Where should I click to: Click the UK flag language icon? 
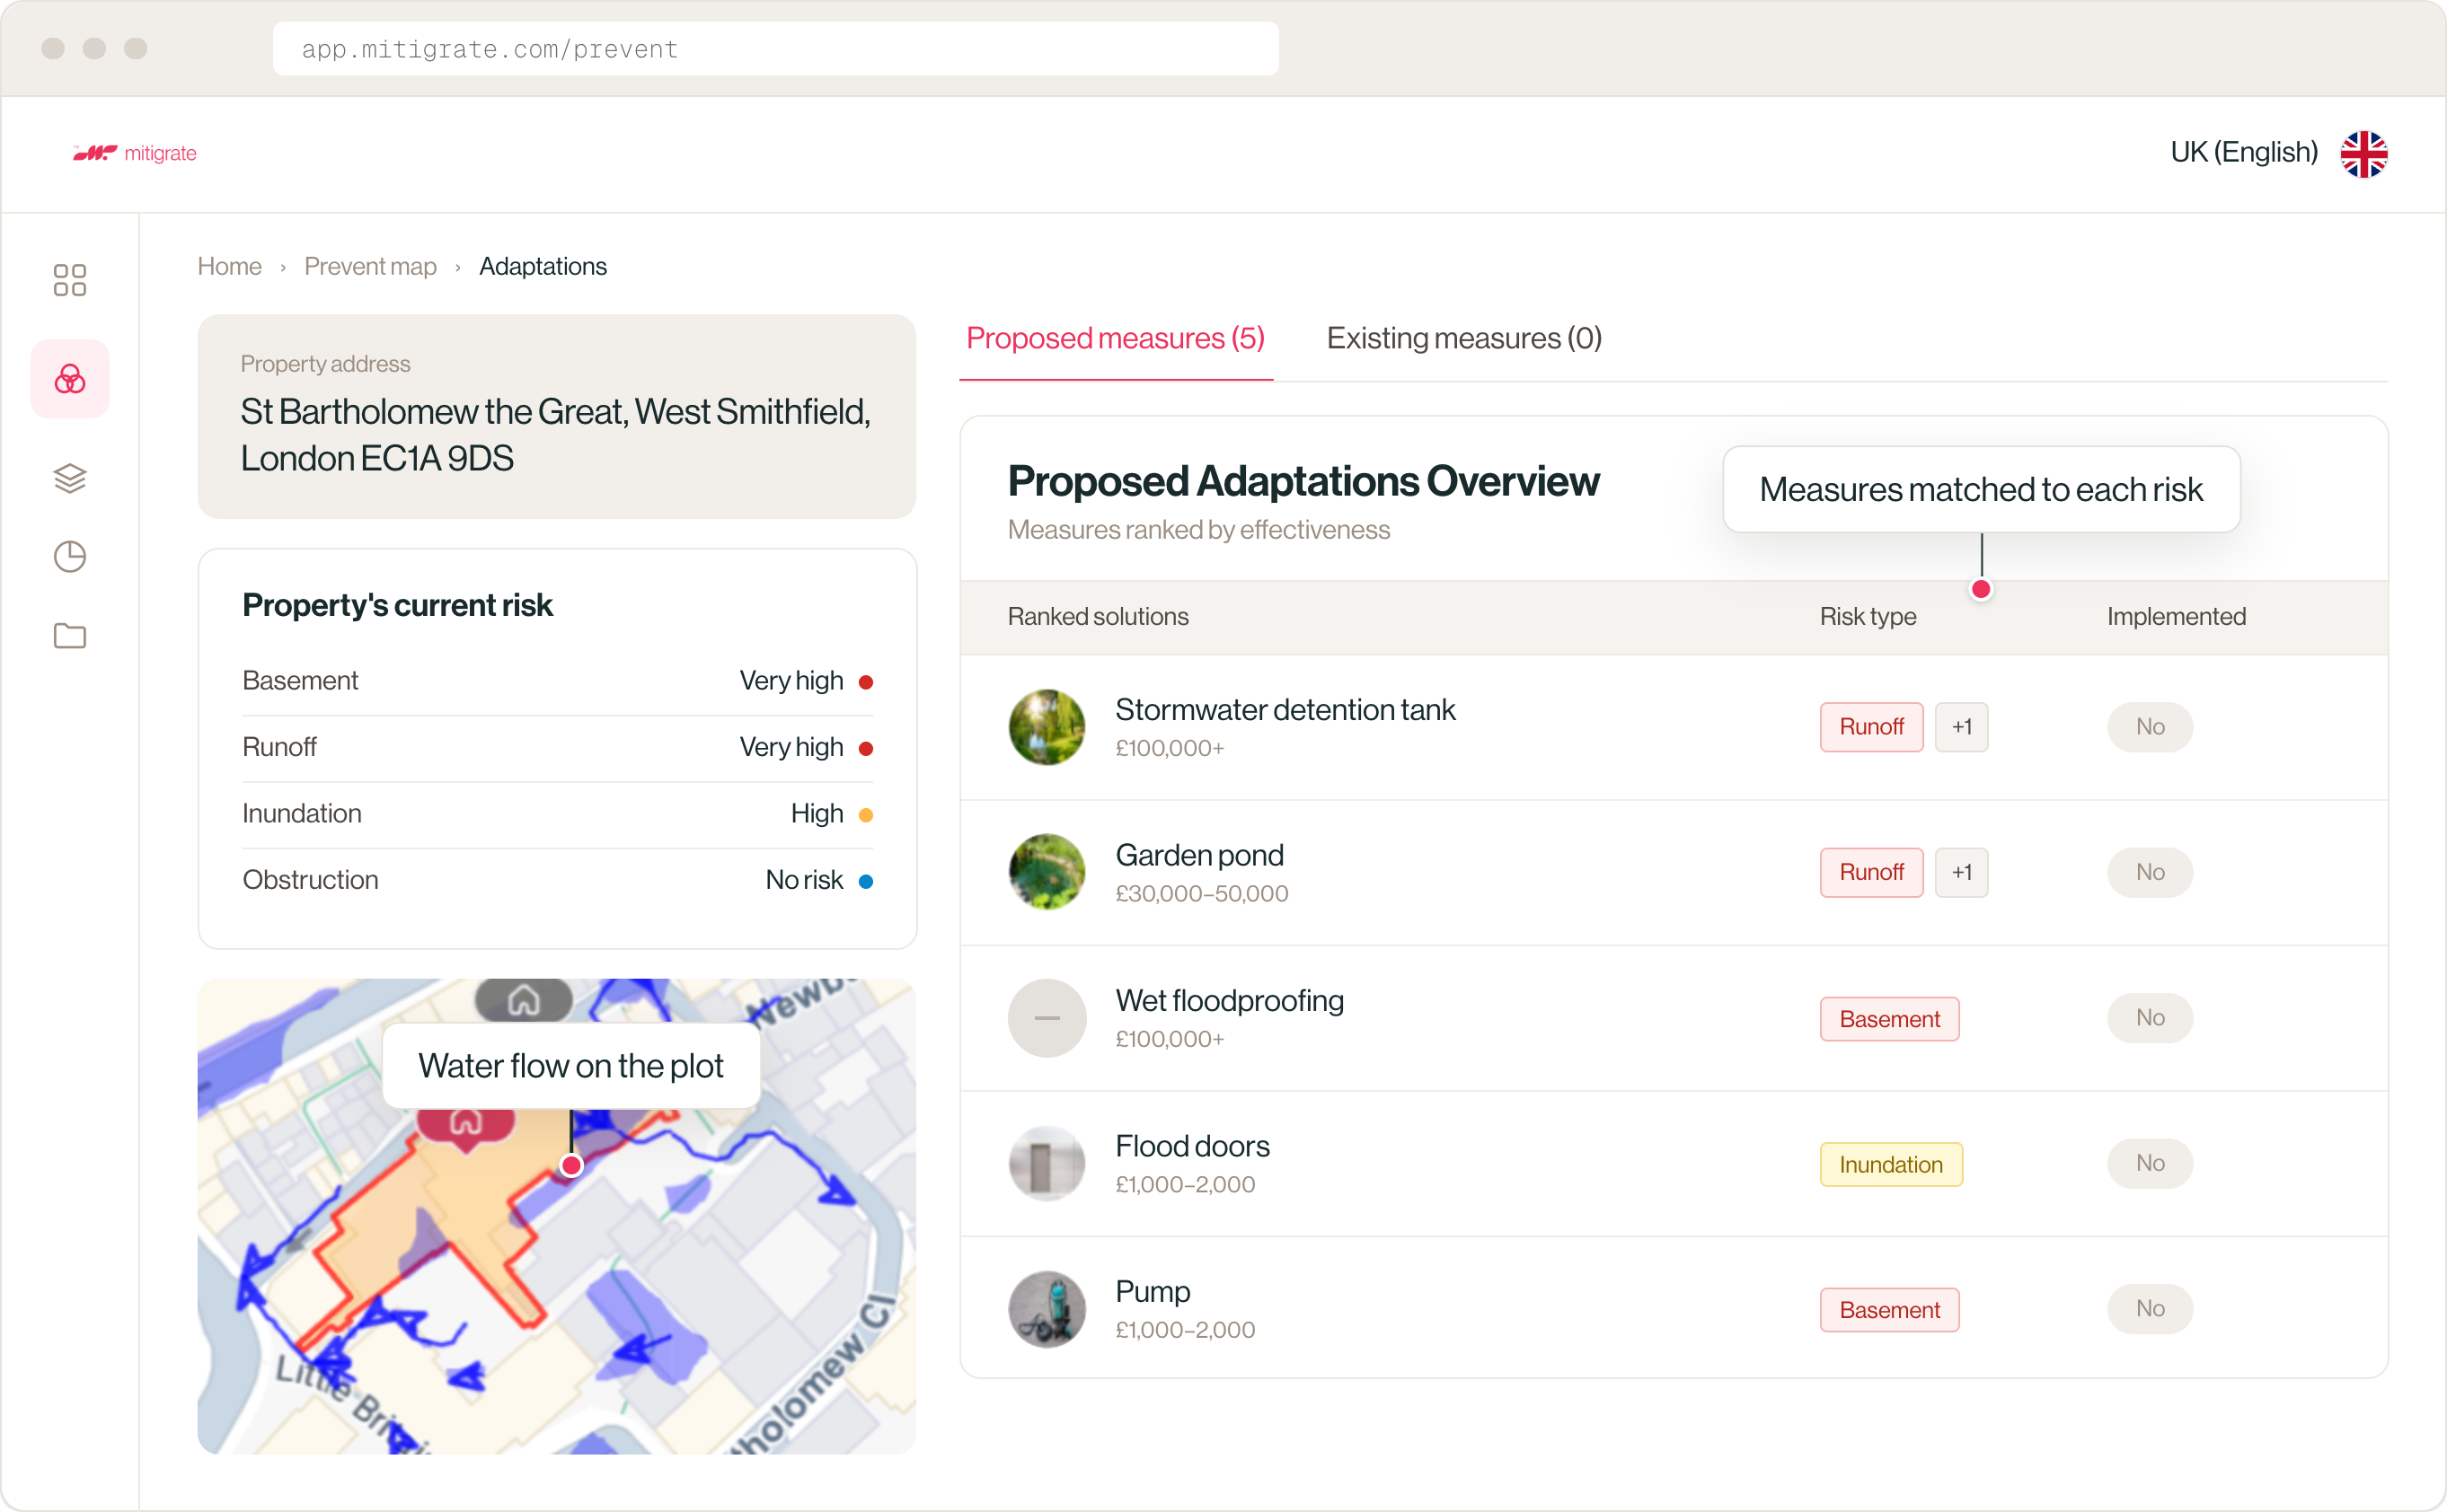coord(2364,153)
